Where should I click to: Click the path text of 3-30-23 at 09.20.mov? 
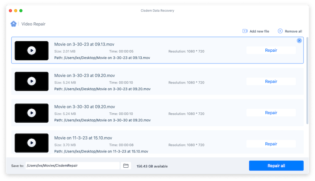pos(102,89)
